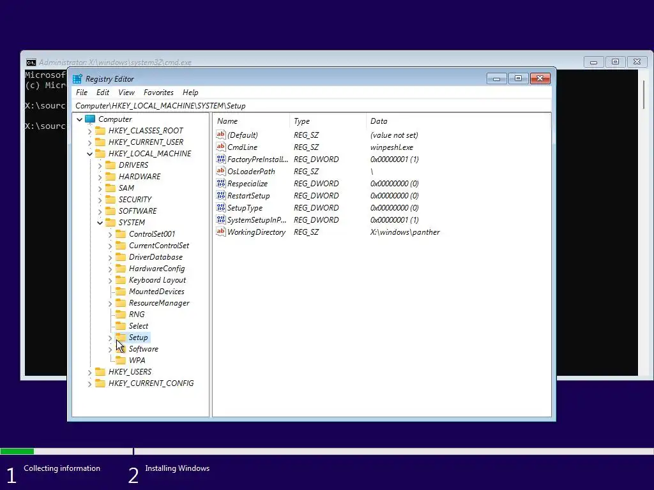Click the green setup progress bar
654x490 pixels.
(17, 451)
